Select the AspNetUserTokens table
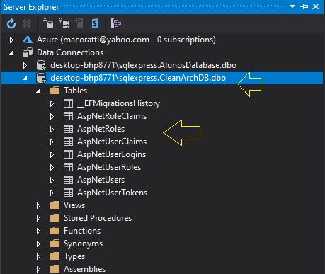 pos(112,193)
